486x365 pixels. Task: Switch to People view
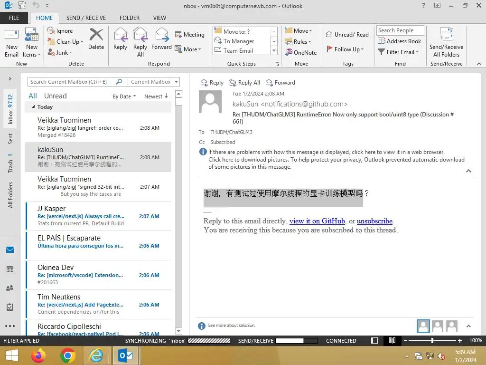point(10,288)
